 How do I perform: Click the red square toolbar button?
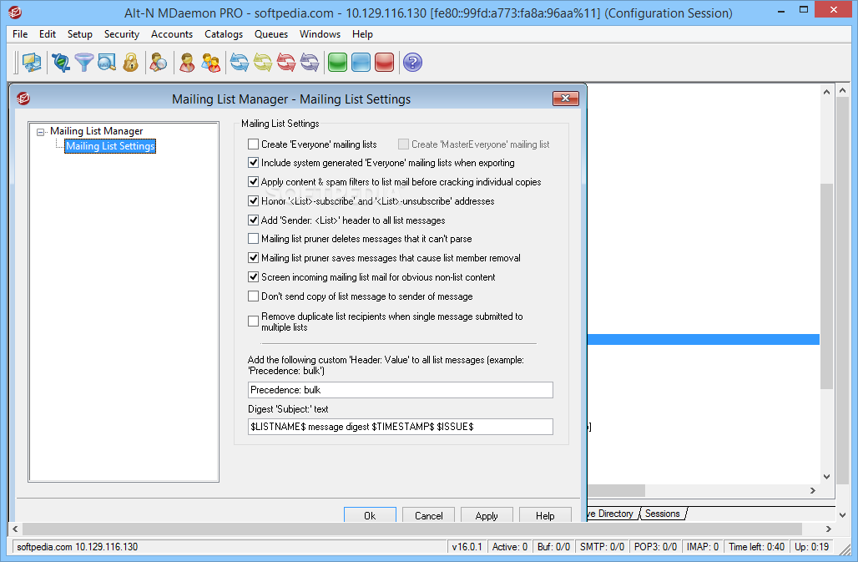[x=385, y=63]
